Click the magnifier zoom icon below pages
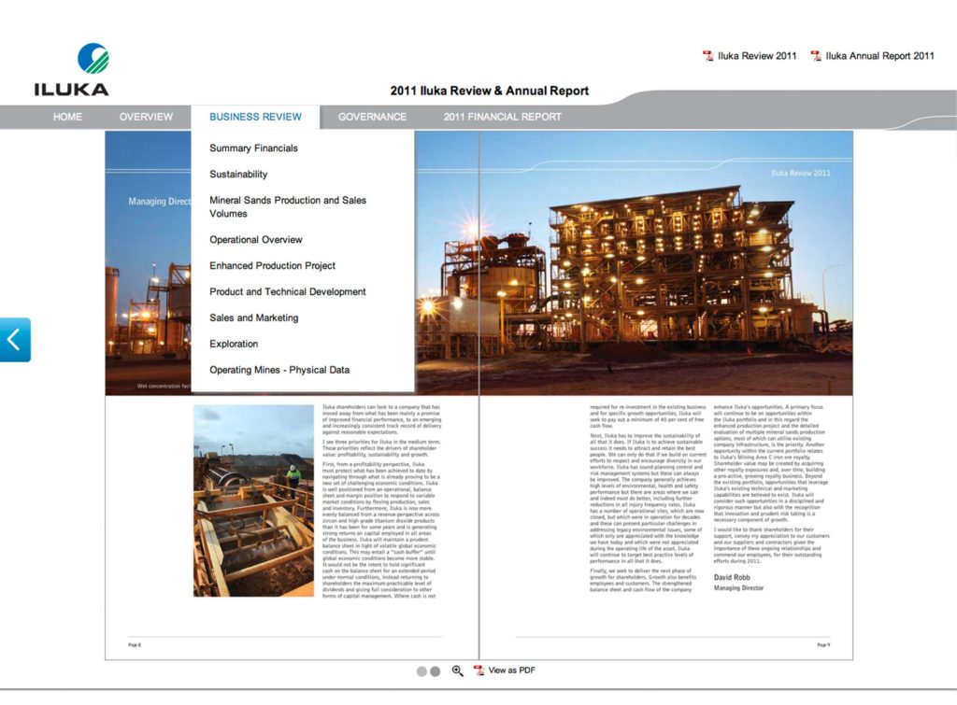The image size is (957, 705). tap(457, 670)
